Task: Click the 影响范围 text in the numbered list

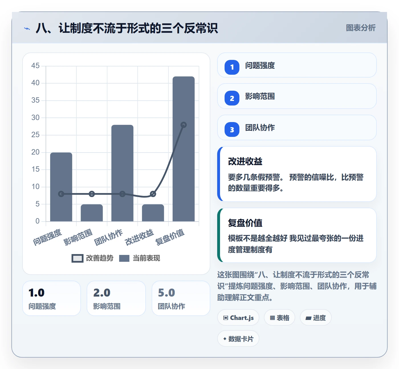Action: [x=260, y=96]
